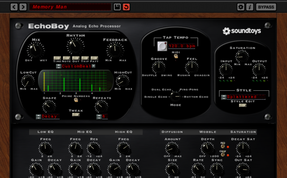Click the Diffusion Amount knob
Image resolution: width=287 pixels, height=178 pixels.
(x=172, y=148)
